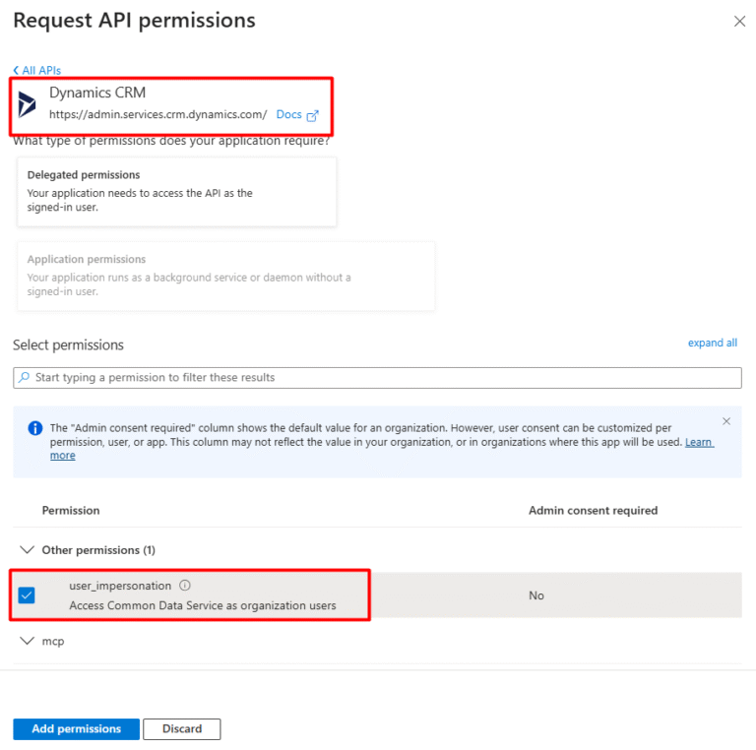Click expand all permissions link
The height and width of the screenshot is (750, 756).
point(712,344)
